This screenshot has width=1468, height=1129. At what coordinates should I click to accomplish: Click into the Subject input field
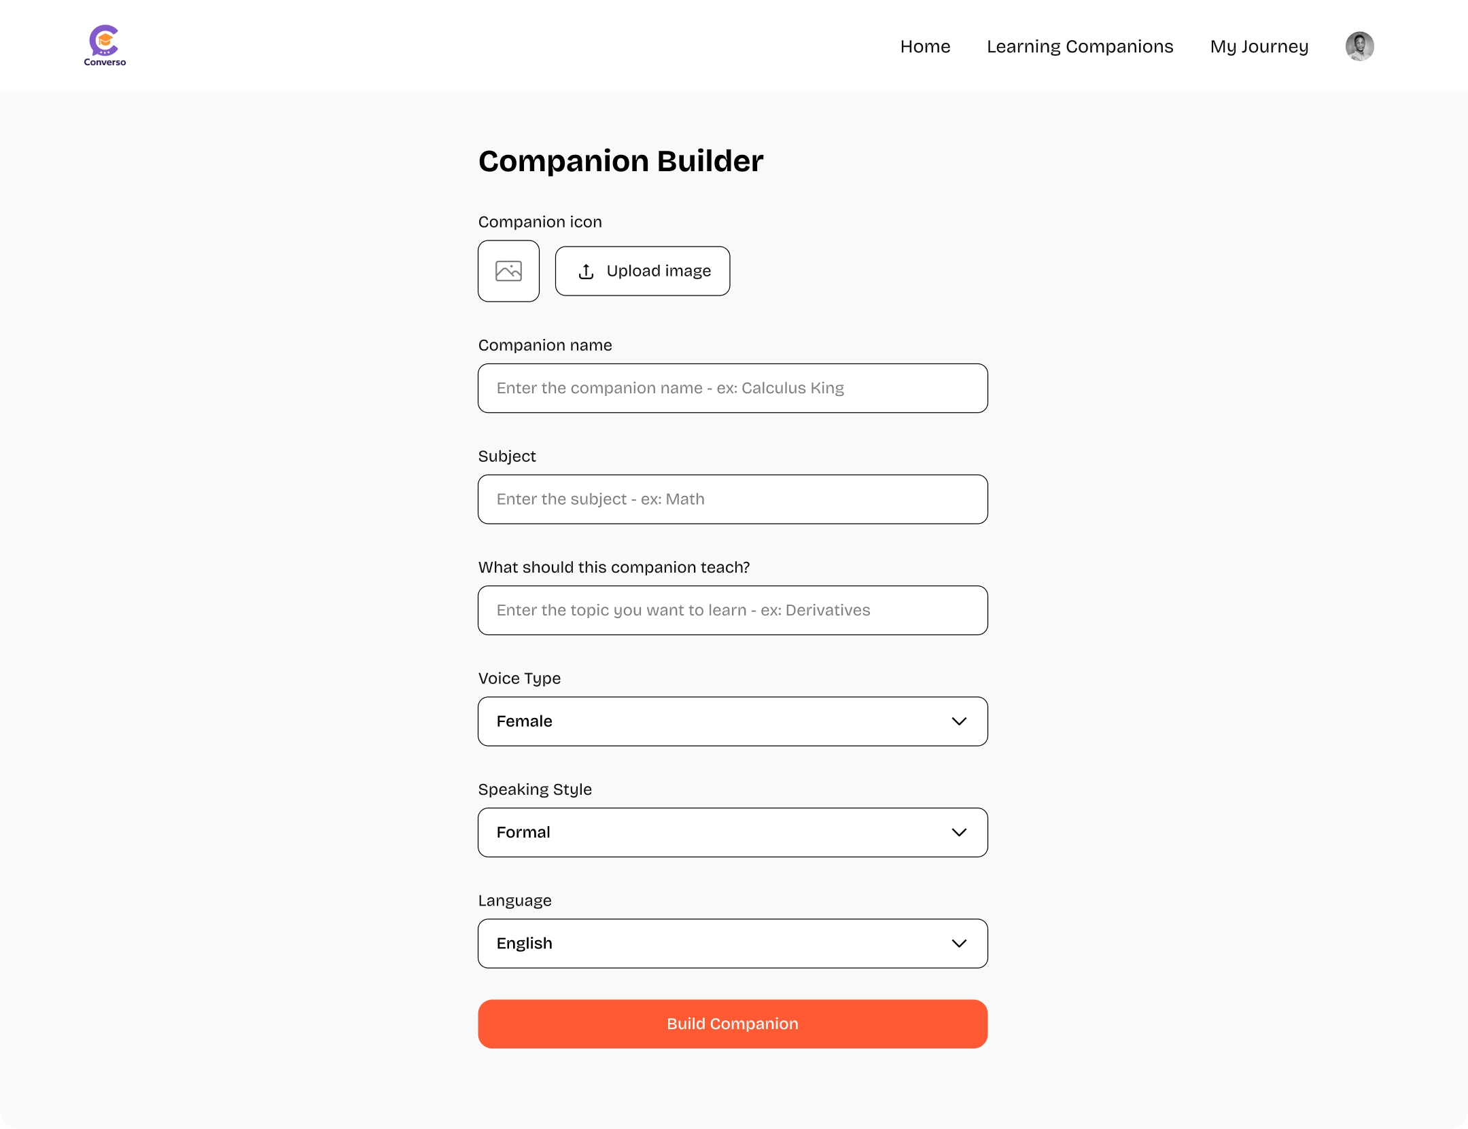tap(733, 499)
